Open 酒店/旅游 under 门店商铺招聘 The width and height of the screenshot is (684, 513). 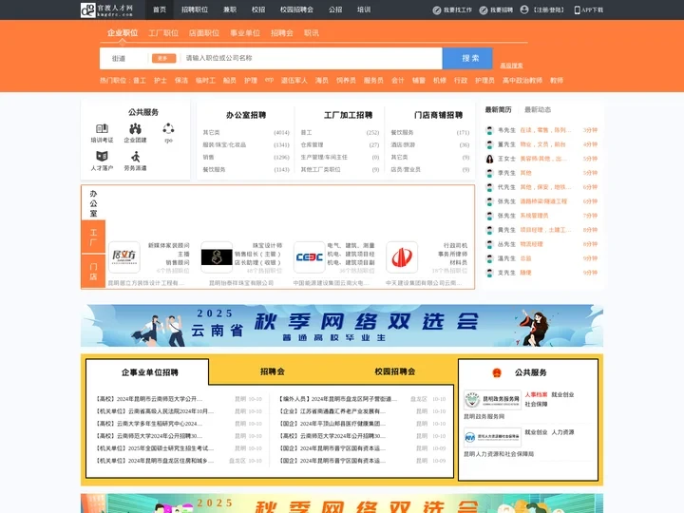403,144
